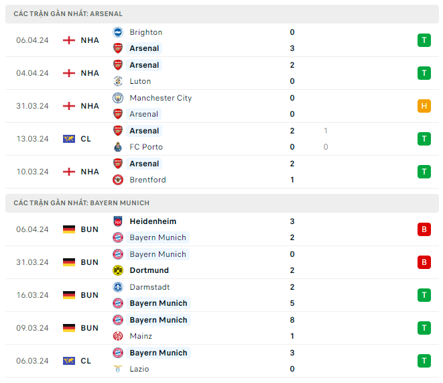
Task: Click the Lazio club crest
Action: [x=118, y=369]
